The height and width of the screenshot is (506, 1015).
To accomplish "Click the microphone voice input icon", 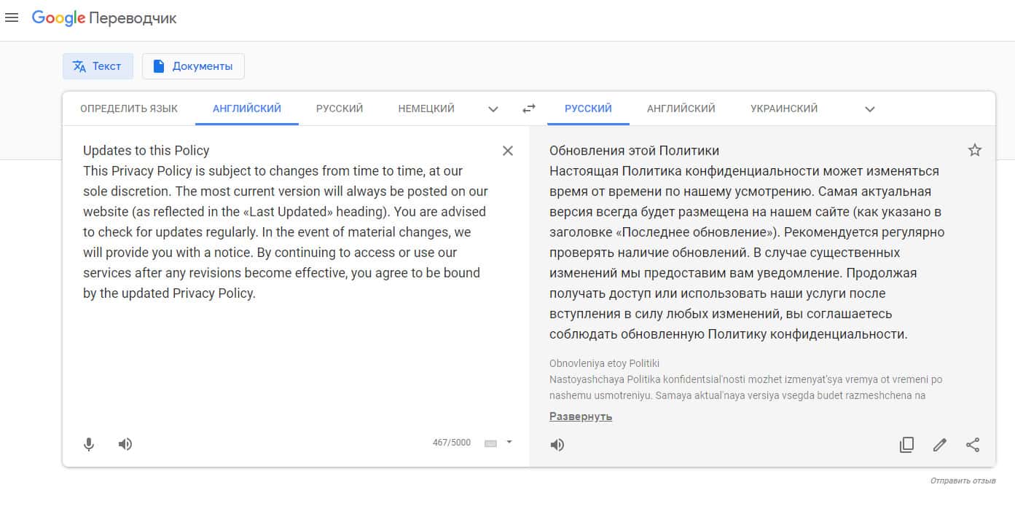I will click(89, 444).
